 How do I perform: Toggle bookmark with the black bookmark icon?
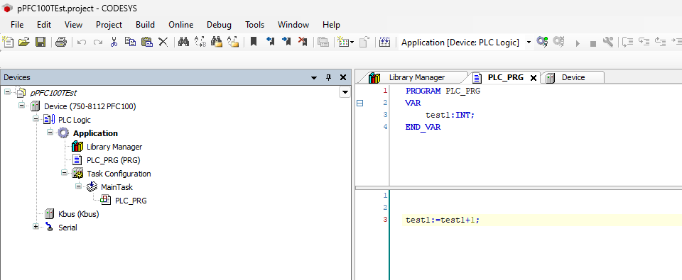click(x=254, y=42)
